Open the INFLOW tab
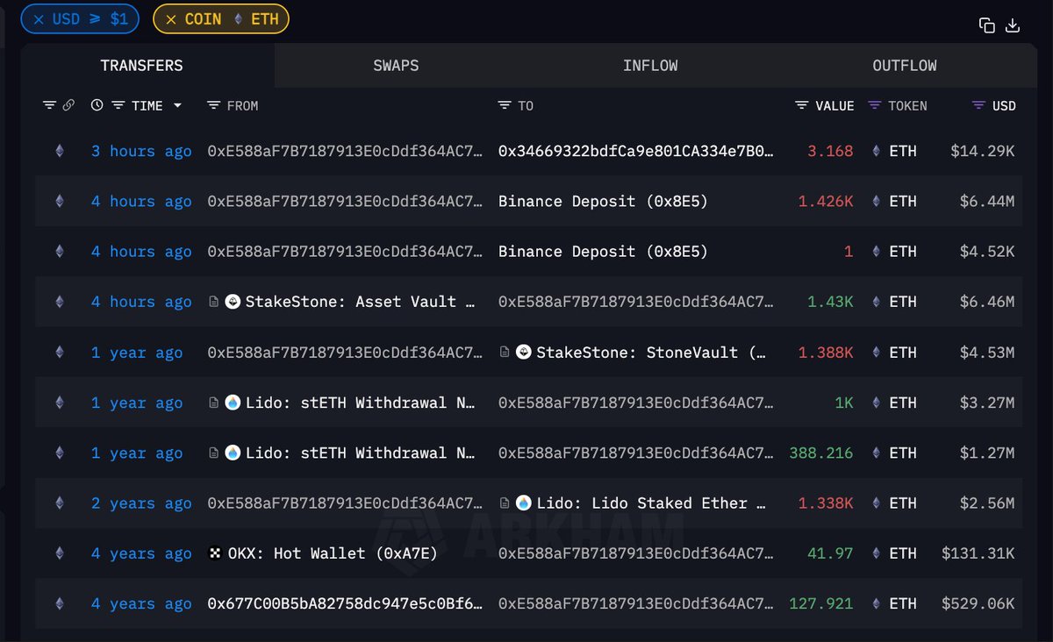Image resolution: width=1053 pixels, height=642 pixels. pos(650,66)
